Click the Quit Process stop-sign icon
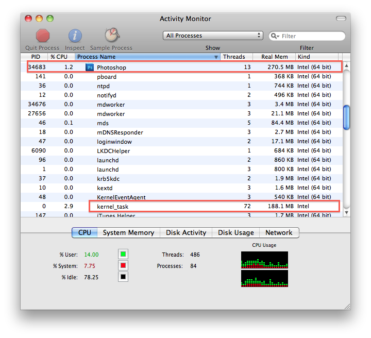The image size is (371, 338). pos(43,36)
